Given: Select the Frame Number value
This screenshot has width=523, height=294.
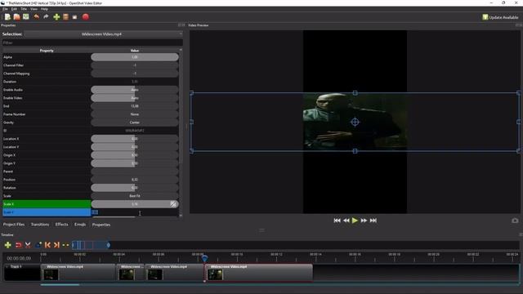Looking at the screenshot, I should [x=134, y=114].
